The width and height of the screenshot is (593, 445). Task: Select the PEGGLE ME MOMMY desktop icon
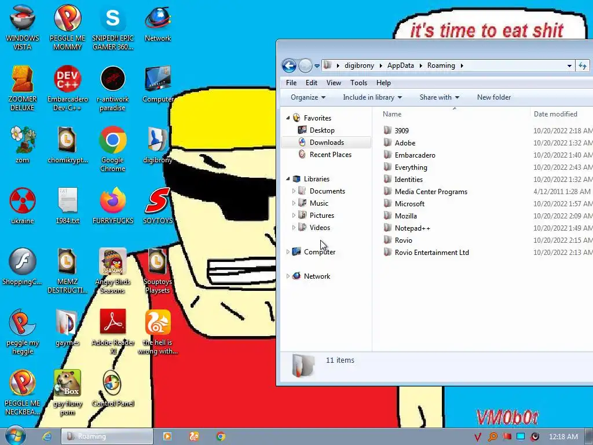[x=67, y=27]
